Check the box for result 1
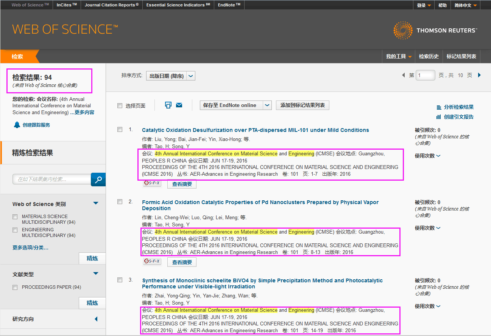491x336 pixels. (x=120, y=130)
